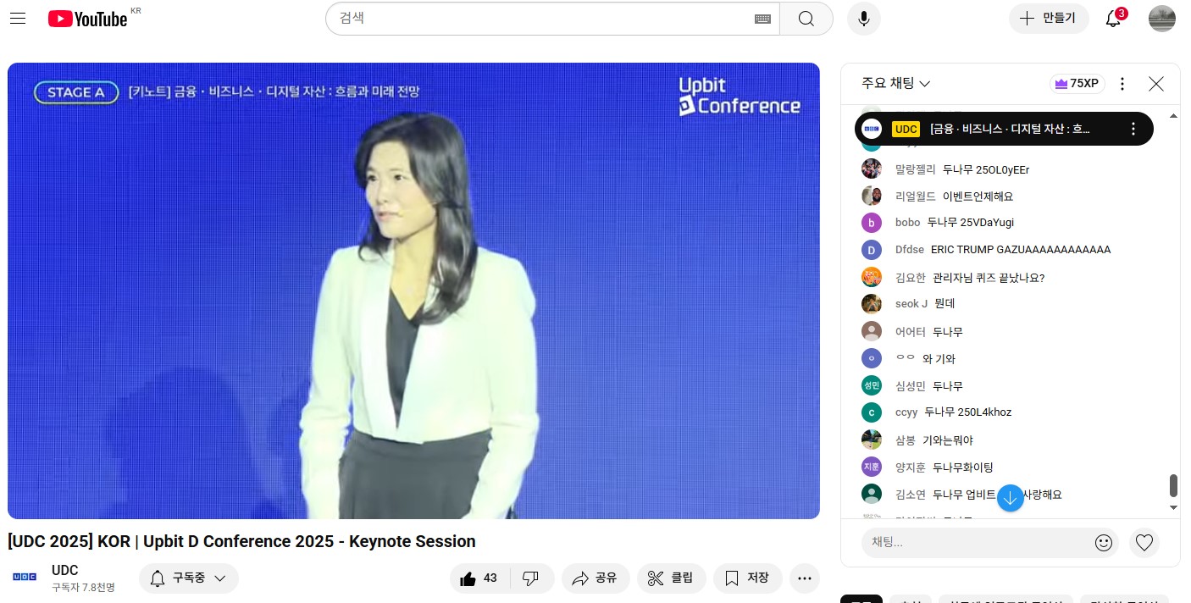This screenshot has height=603, width=1191.
Task: Go to YouTube home via logo
Action: (87, 19)
